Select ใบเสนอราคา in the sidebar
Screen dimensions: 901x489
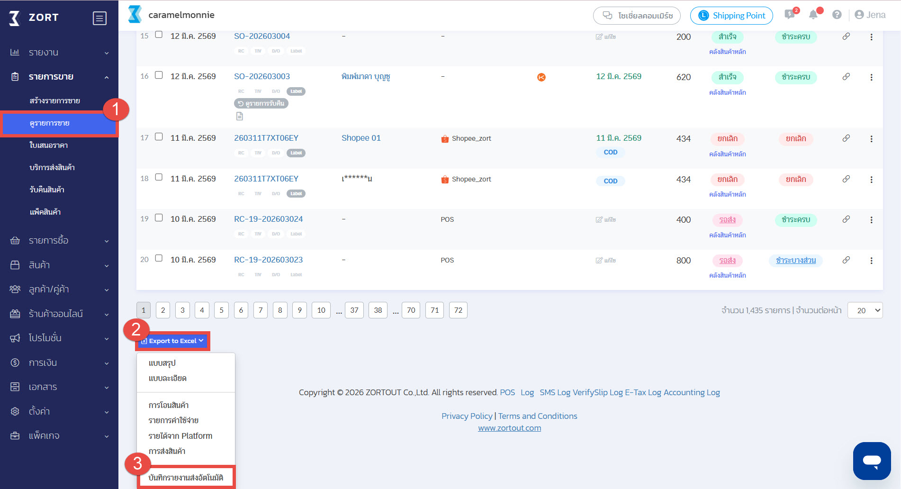[x=49, y=145]
